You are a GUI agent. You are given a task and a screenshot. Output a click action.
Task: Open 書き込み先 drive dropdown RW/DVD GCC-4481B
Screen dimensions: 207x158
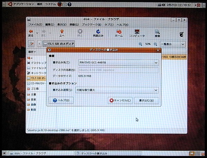(x=119, y=63)
